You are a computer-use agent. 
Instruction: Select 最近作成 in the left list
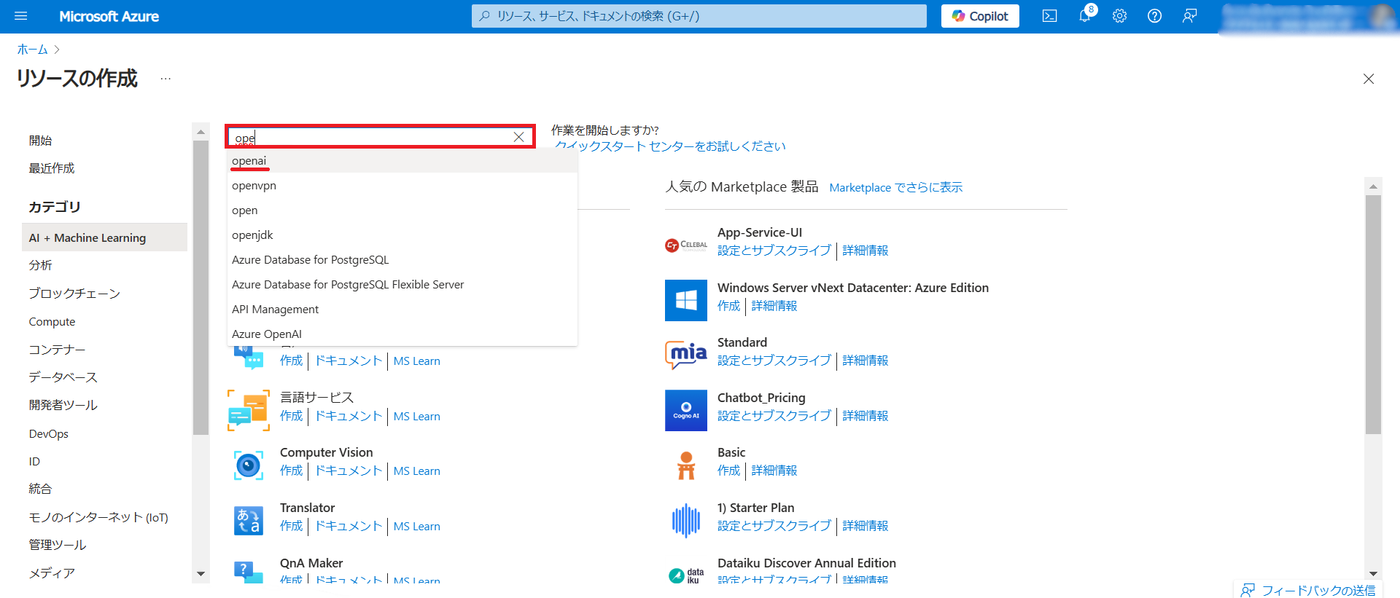(x=104, y=168)
